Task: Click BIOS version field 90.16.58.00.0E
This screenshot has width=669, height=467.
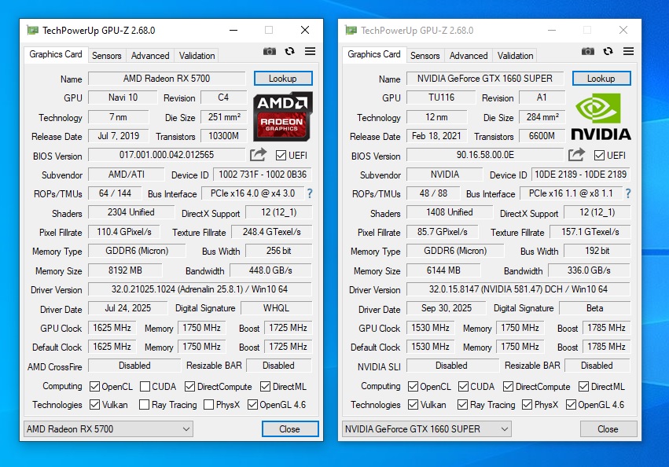Action: 485,155
